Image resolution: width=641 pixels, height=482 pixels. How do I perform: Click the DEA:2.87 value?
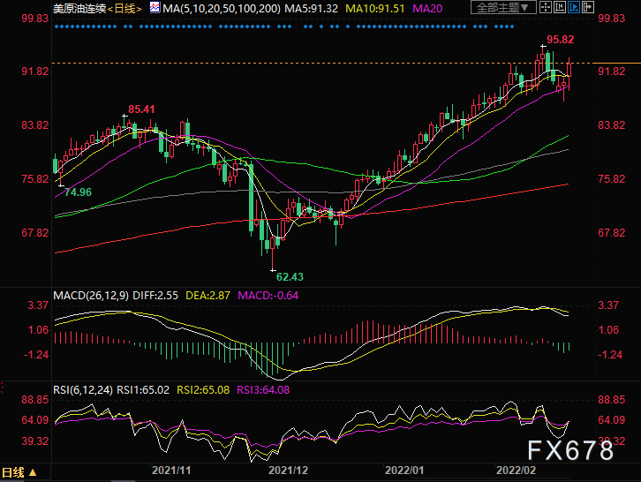[x=207, y=296]
